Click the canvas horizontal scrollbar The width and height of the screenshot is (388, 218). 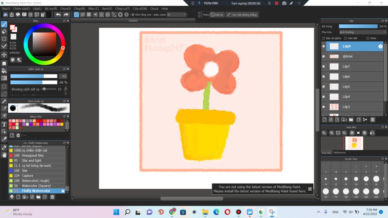click(x=191, y=198)
